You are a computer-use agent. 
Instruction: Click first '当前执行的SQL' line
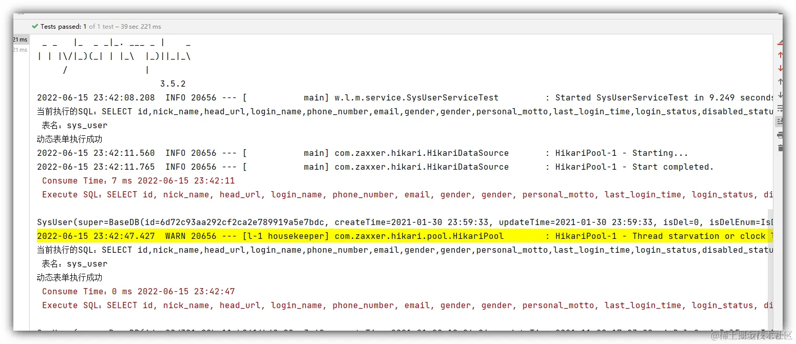tap(405, 111)
